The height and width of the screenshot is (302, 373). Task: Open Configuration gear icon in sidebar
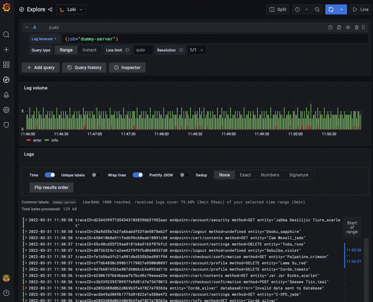coord(6,110)
